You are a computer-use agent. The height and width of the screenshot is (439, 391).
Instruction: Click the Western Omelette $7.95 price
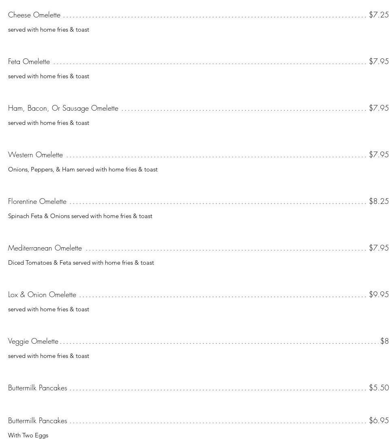pyautogui.click(x=378, y=155)
